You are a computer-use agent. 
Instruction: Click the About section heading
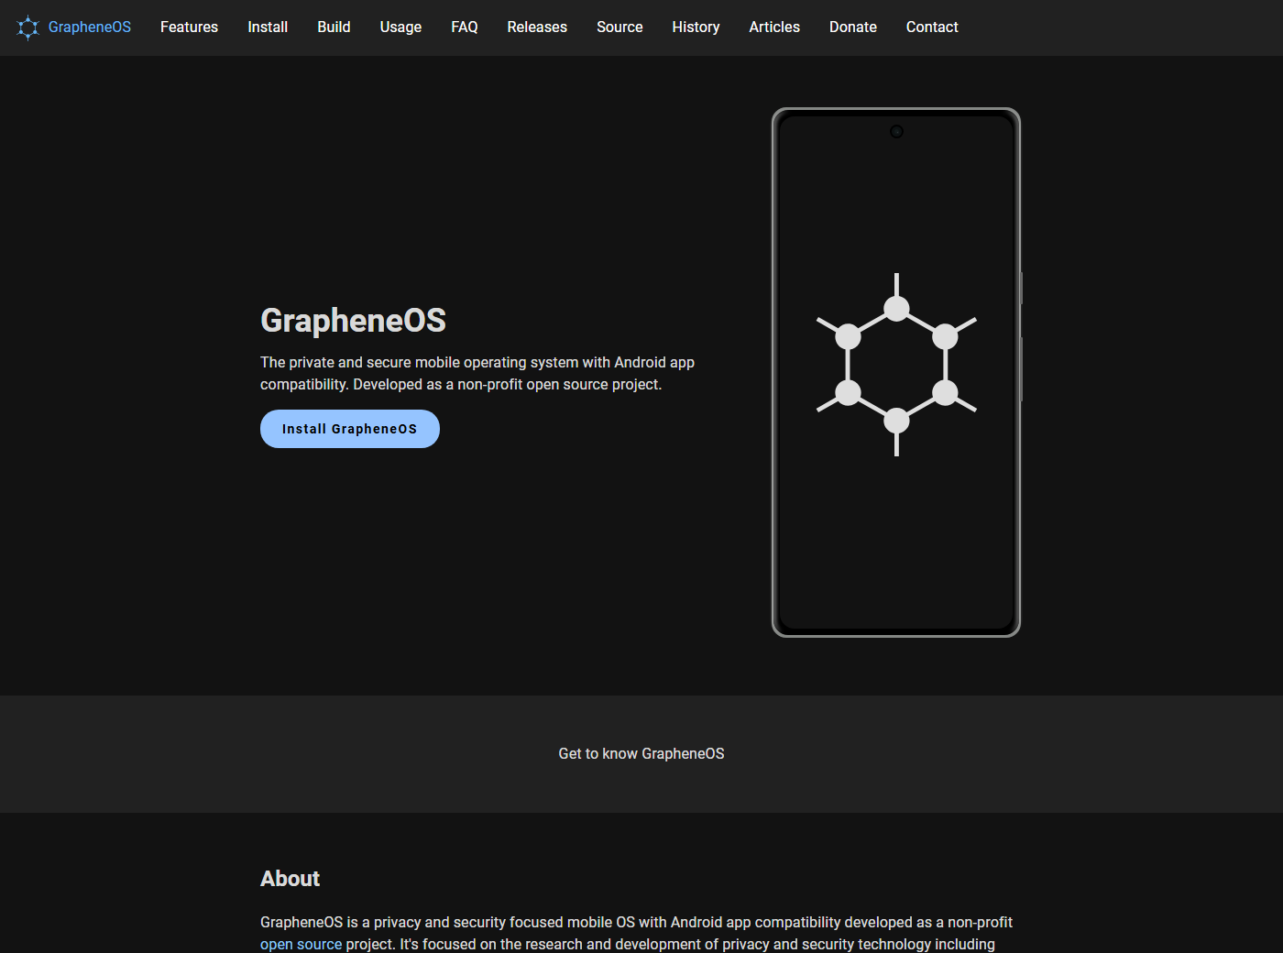[290, 879]
